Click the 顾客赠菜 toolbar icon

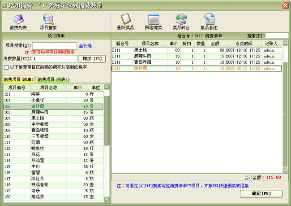tap(153, 20)
